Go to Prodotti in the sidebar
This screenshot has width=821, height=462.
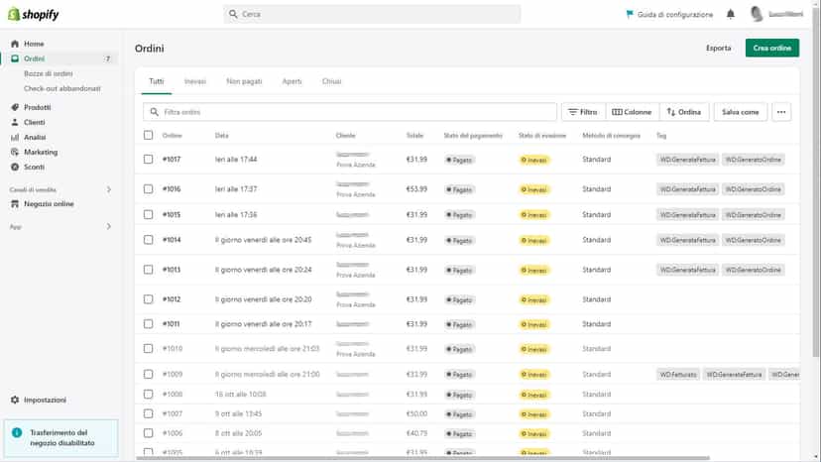(x=37, y=107)
